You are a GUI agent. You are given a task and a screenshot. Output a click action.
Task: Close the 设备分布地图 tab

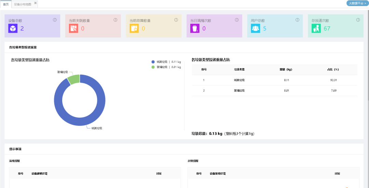click(x=35, y=3)
